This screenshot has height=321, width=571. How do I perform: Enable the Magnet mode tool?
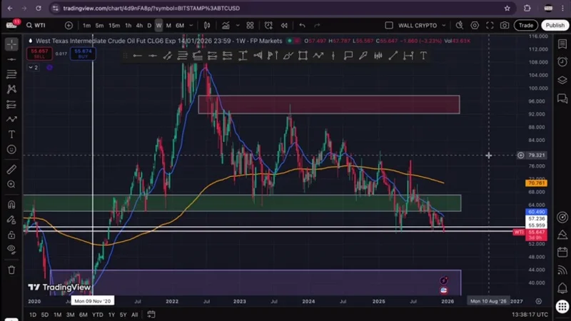pyautogui.click(x=11, y=205)
